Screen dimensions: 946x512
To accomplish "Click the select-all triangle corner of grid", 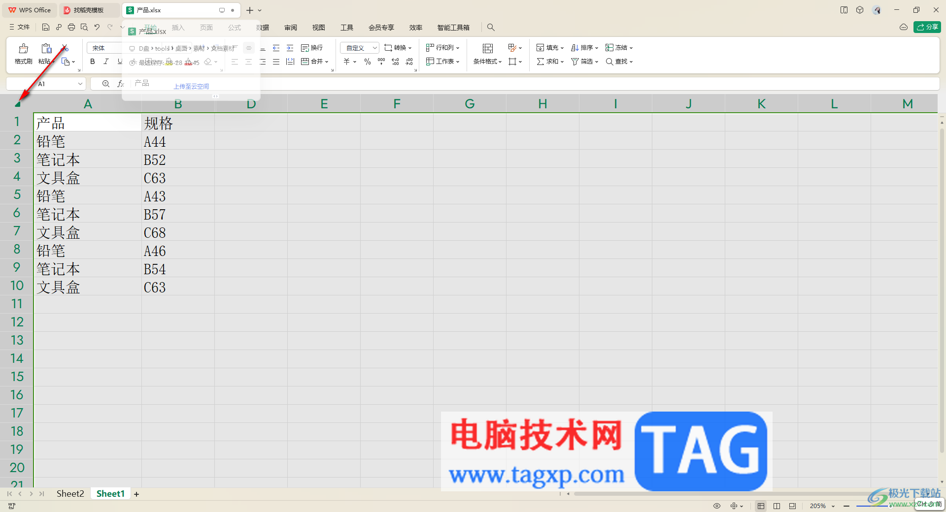I will point(18,104).
